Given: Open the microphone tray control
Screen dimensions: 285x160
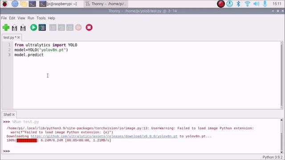Looking at the screenshot, I should [x=265, y=4].
